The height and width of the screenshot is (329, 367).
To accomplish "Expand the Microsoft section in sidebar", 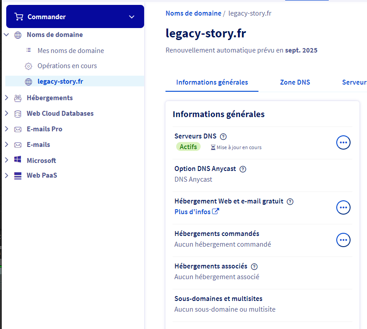I will coord(6,160).
